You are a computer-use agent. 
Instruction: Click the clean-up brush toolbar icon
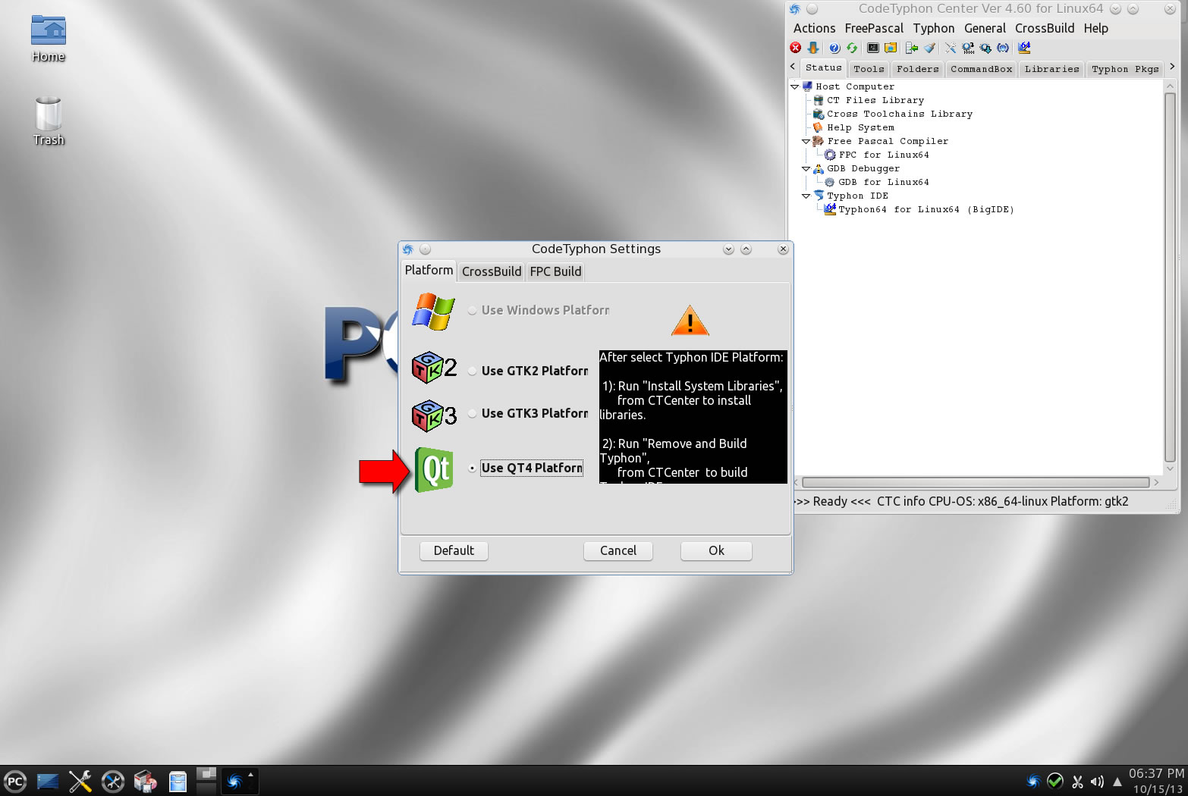tap(929, 48)
